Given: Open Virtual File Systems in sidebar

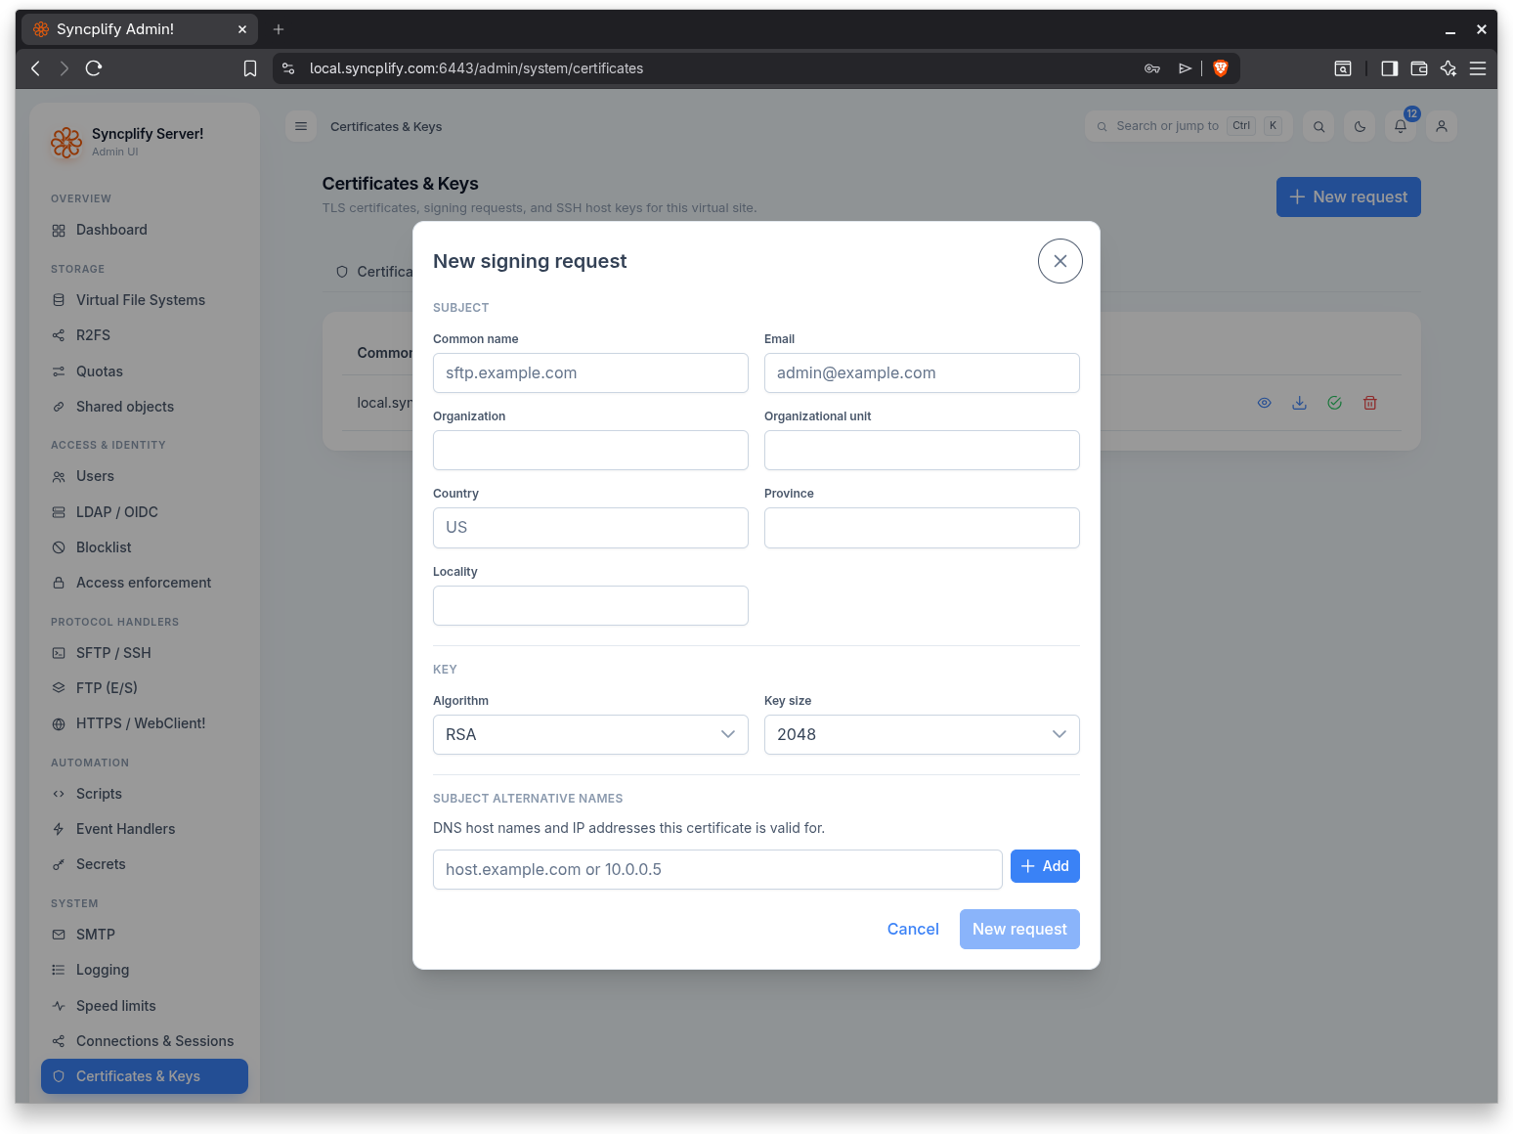Looking at the screenshot, I should point(145,300).
